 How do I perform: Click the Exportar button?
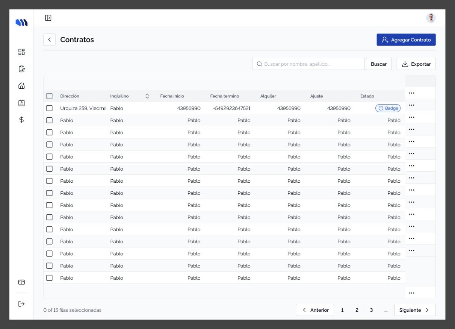pos(416,64)
